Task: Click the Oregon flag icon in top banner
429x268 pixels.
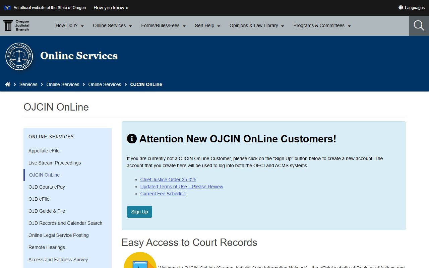Action: 7,7
